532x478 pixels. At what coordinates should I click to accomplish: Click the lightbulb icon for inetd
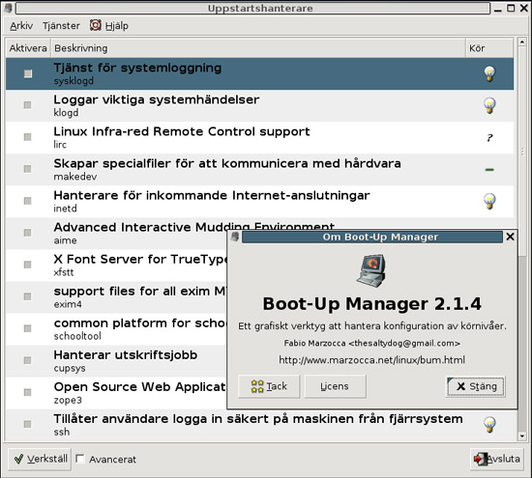(x=489, y=201)
